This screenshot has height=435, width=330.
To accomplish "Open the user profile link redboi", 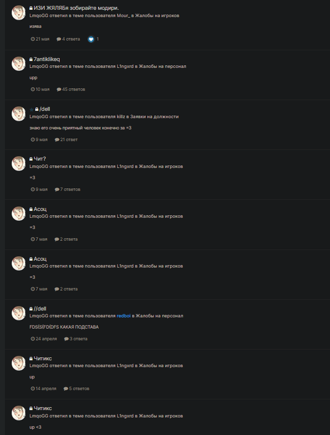I will click(123, 316).
